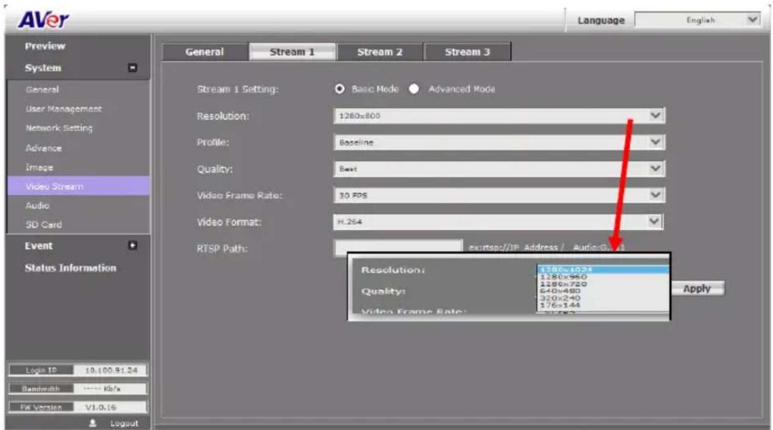Screen dimensions: 773x430
Task: Open Preview in the sidebar
Action: click(x=45, y=46)
